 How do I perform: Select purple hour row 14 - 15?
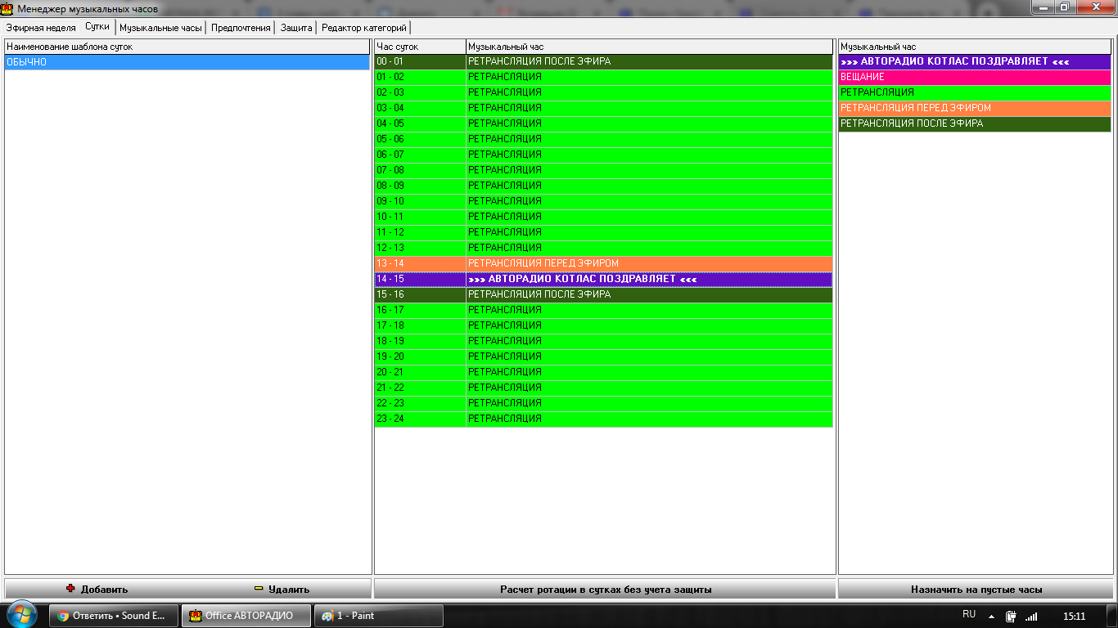603,280
